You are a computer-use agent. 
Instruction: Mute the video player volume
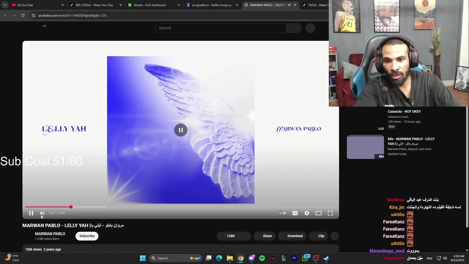coord(42,213)
